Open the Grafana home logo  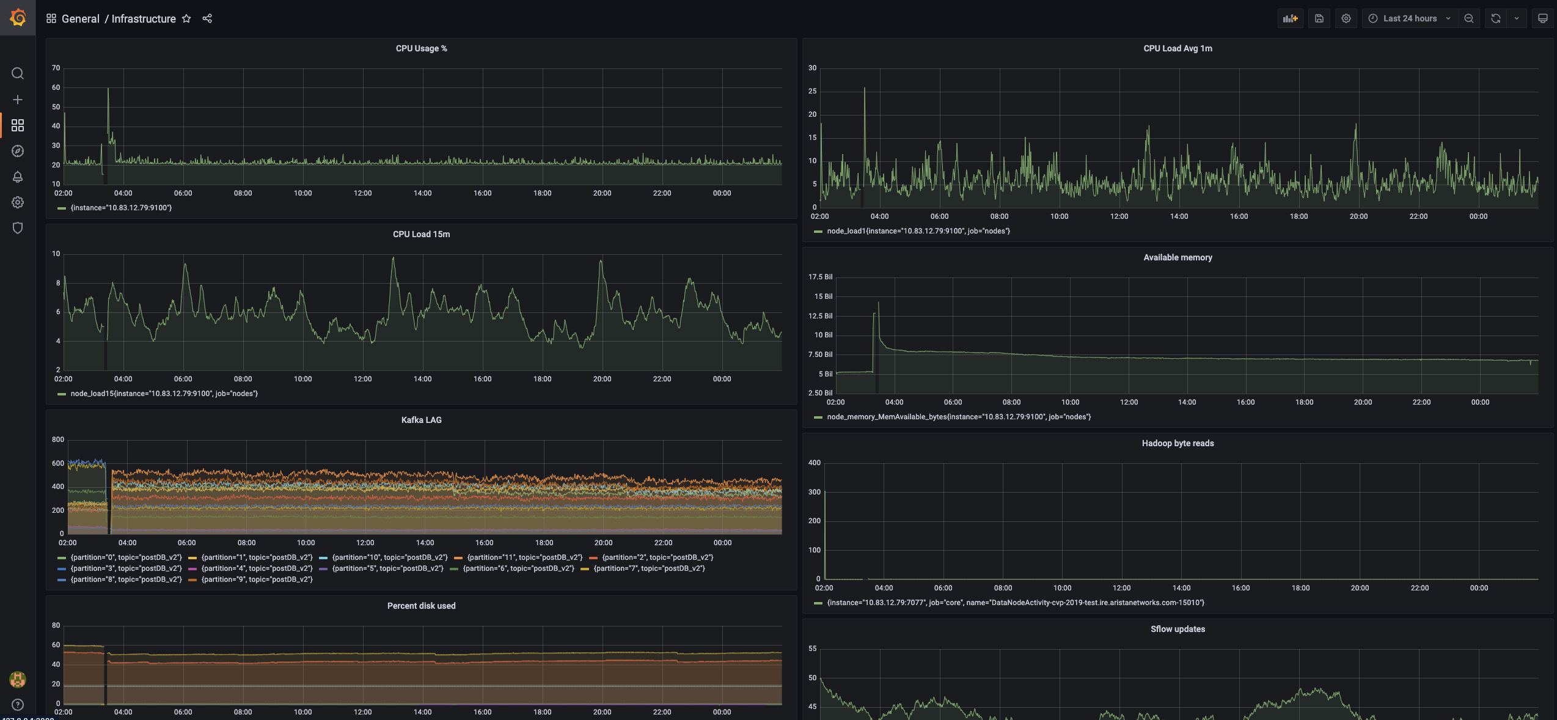[x=18, y=18]
